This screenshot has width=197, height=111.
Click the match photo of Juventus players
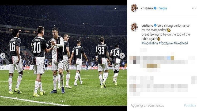pos(63,56)
